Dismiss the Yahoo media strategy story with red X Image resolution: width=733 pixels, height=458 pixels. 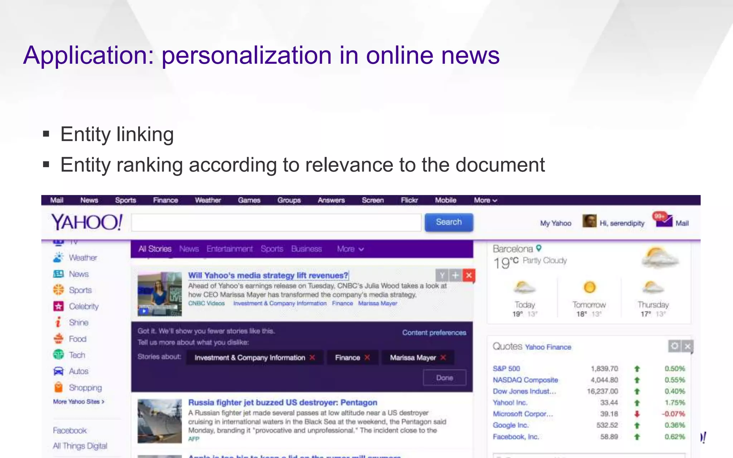pos(469,275)
